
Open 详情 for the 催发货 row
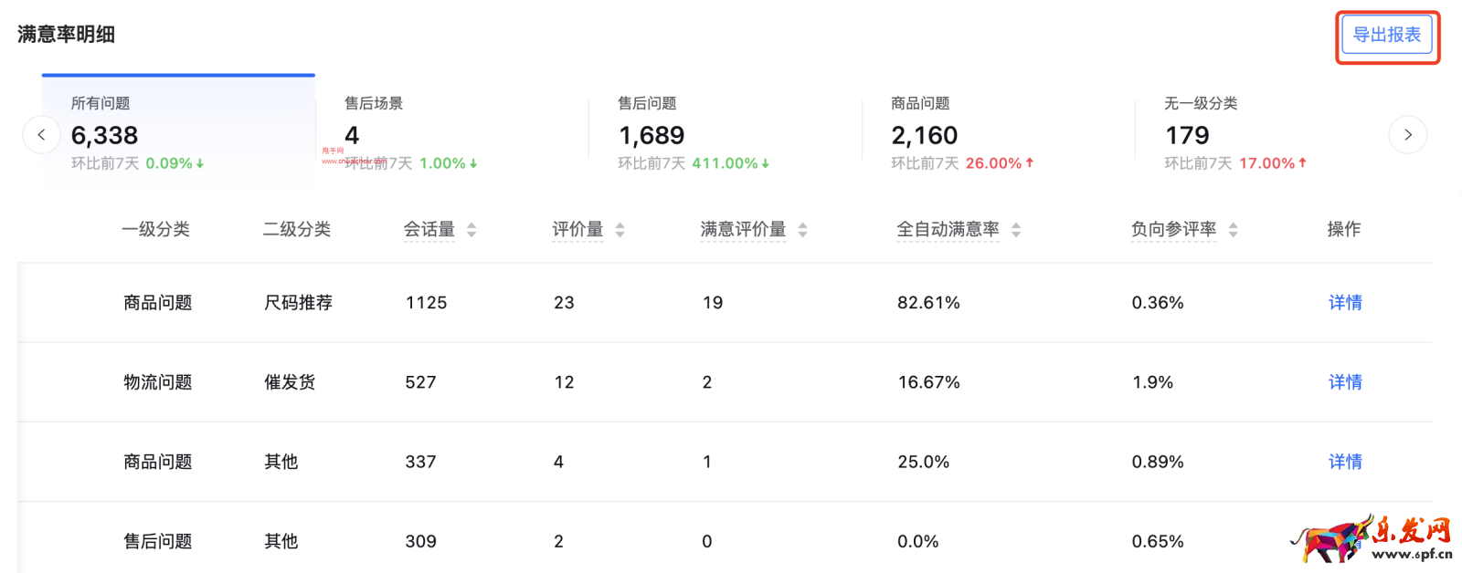click(1345, 382)
